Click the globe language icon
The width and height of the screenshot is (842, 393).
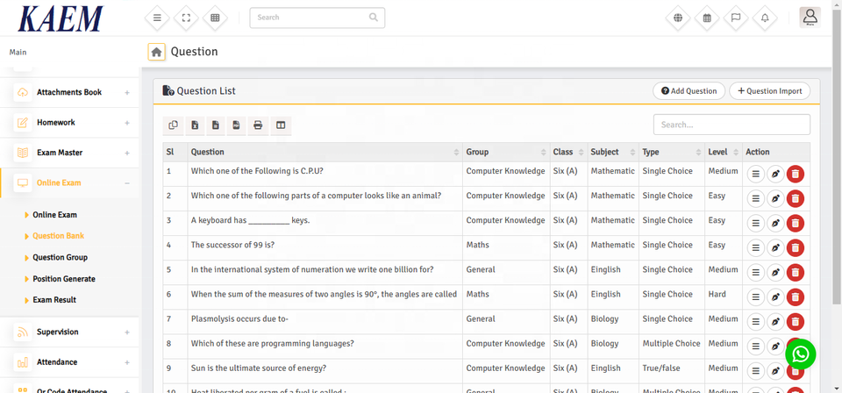pyautogui.click(x=678, y=18)
